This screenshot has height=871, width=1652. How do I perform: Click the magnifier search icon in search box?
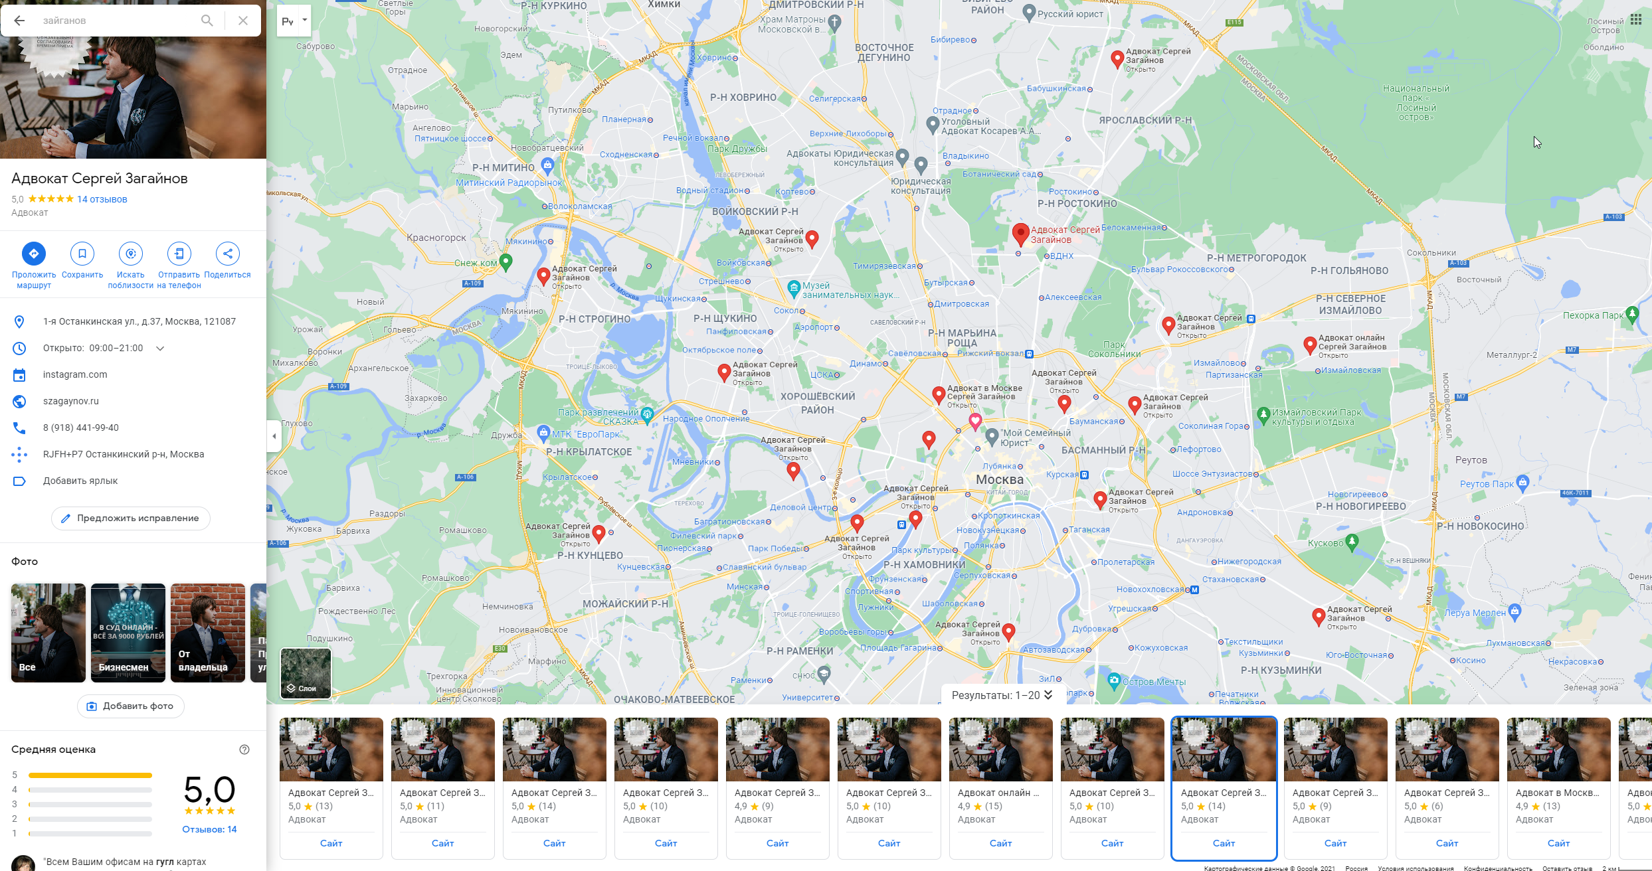coord(207,21)
